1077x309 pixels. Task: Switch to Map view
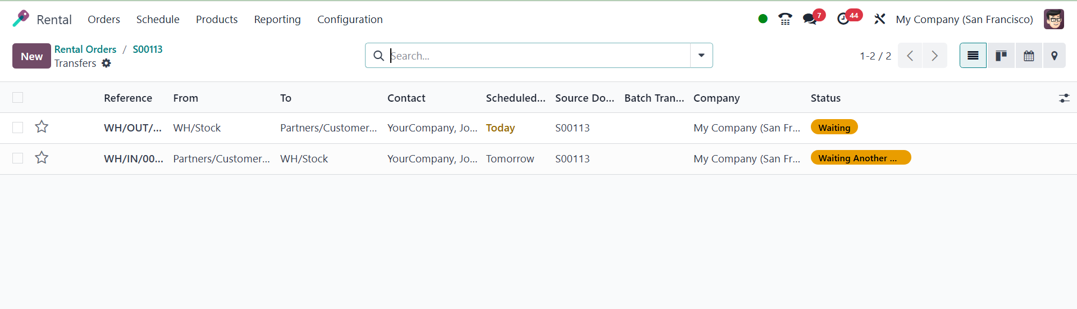click(x=1054, y=56)
